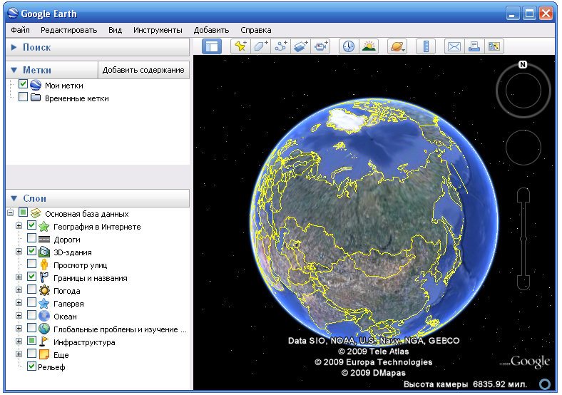Record a tour with the camera icon

click(320, 46)
